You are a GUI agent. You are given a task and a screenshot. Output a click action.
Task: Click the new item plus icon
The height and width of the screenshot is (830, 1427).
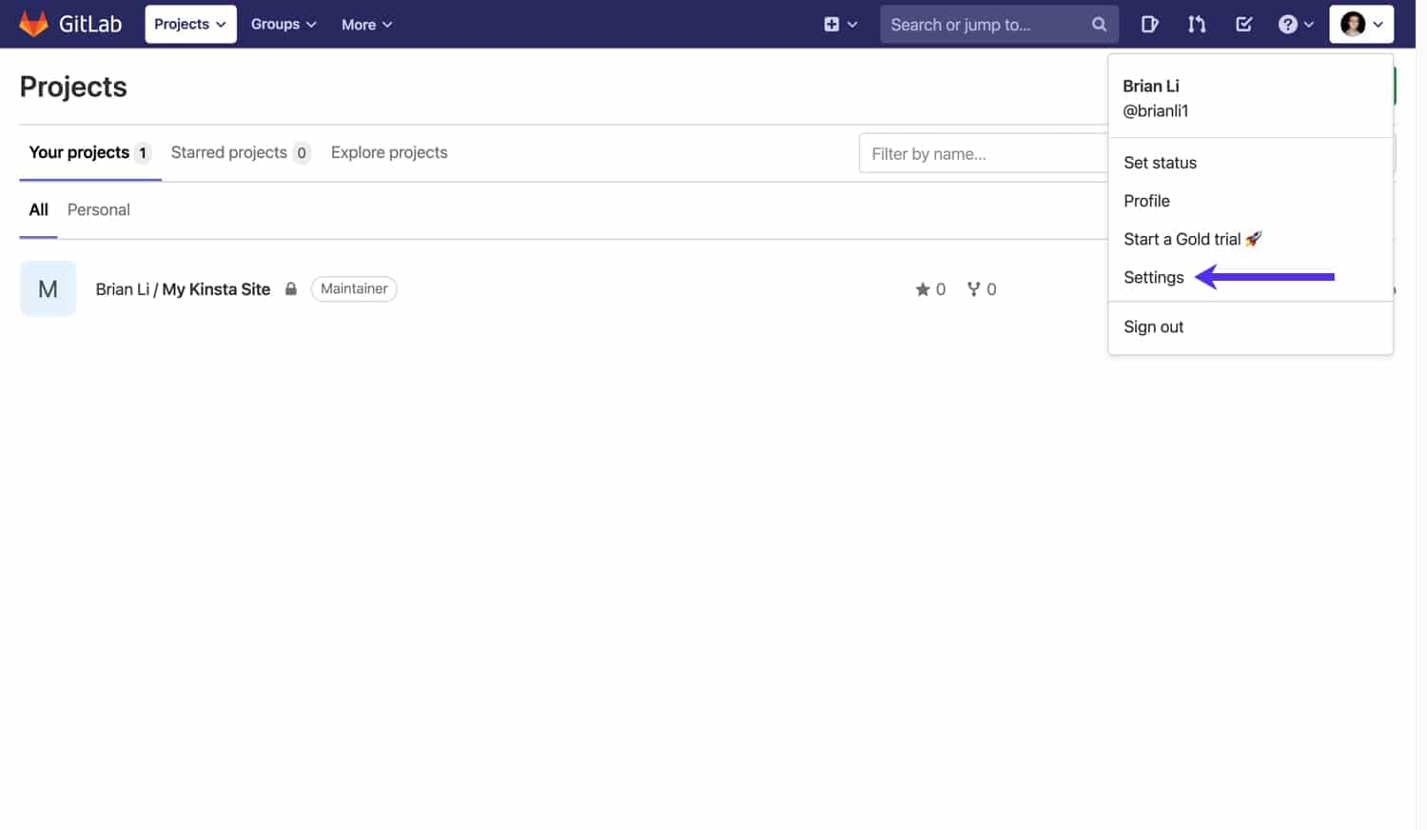click(832, 24)
